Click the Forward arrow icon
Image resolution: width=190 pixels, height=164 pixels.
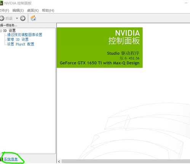[23, 18]
